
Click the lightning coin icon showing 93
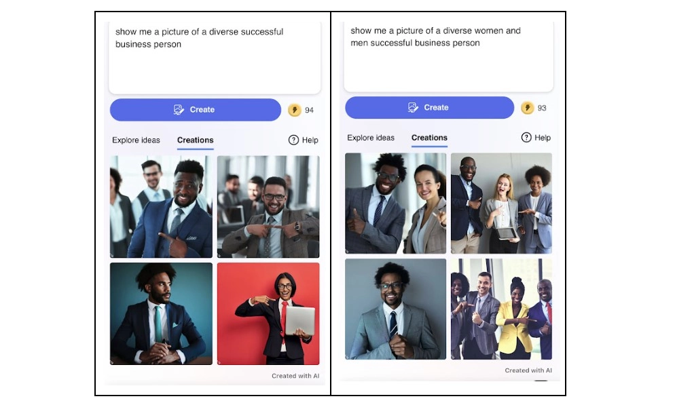528,107
